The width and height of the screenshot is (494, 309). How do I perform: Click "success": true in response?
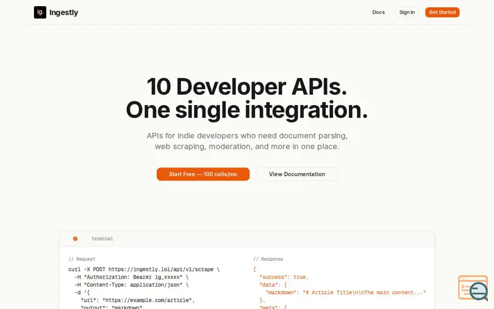click(283, 277)
